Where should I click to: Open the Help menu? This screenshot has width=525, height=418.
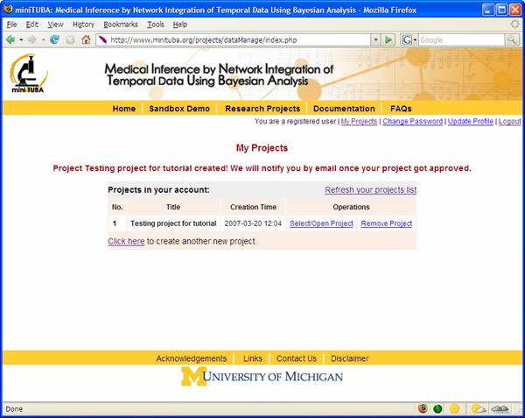coord(180,25)
